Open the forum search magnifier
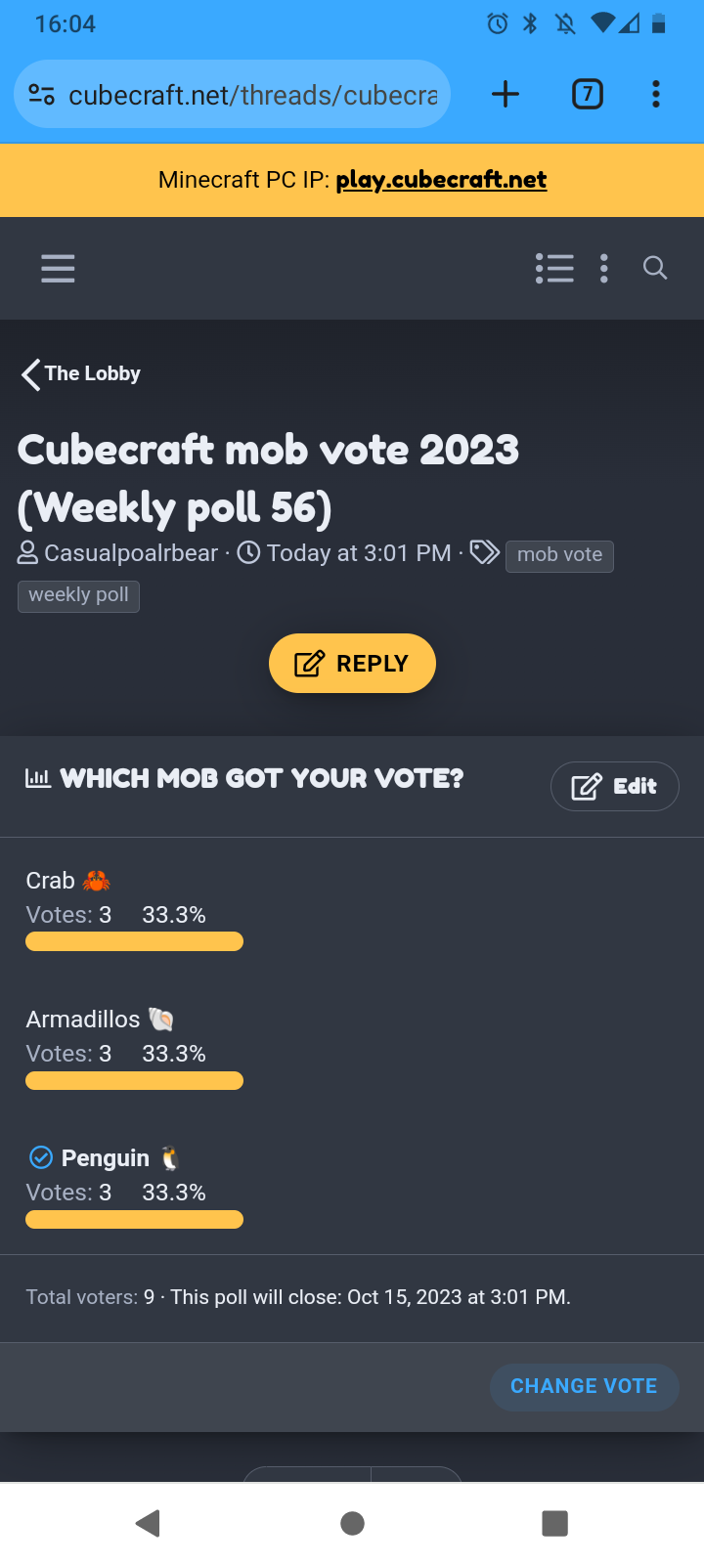704x1564 pixels. (655, 268)
